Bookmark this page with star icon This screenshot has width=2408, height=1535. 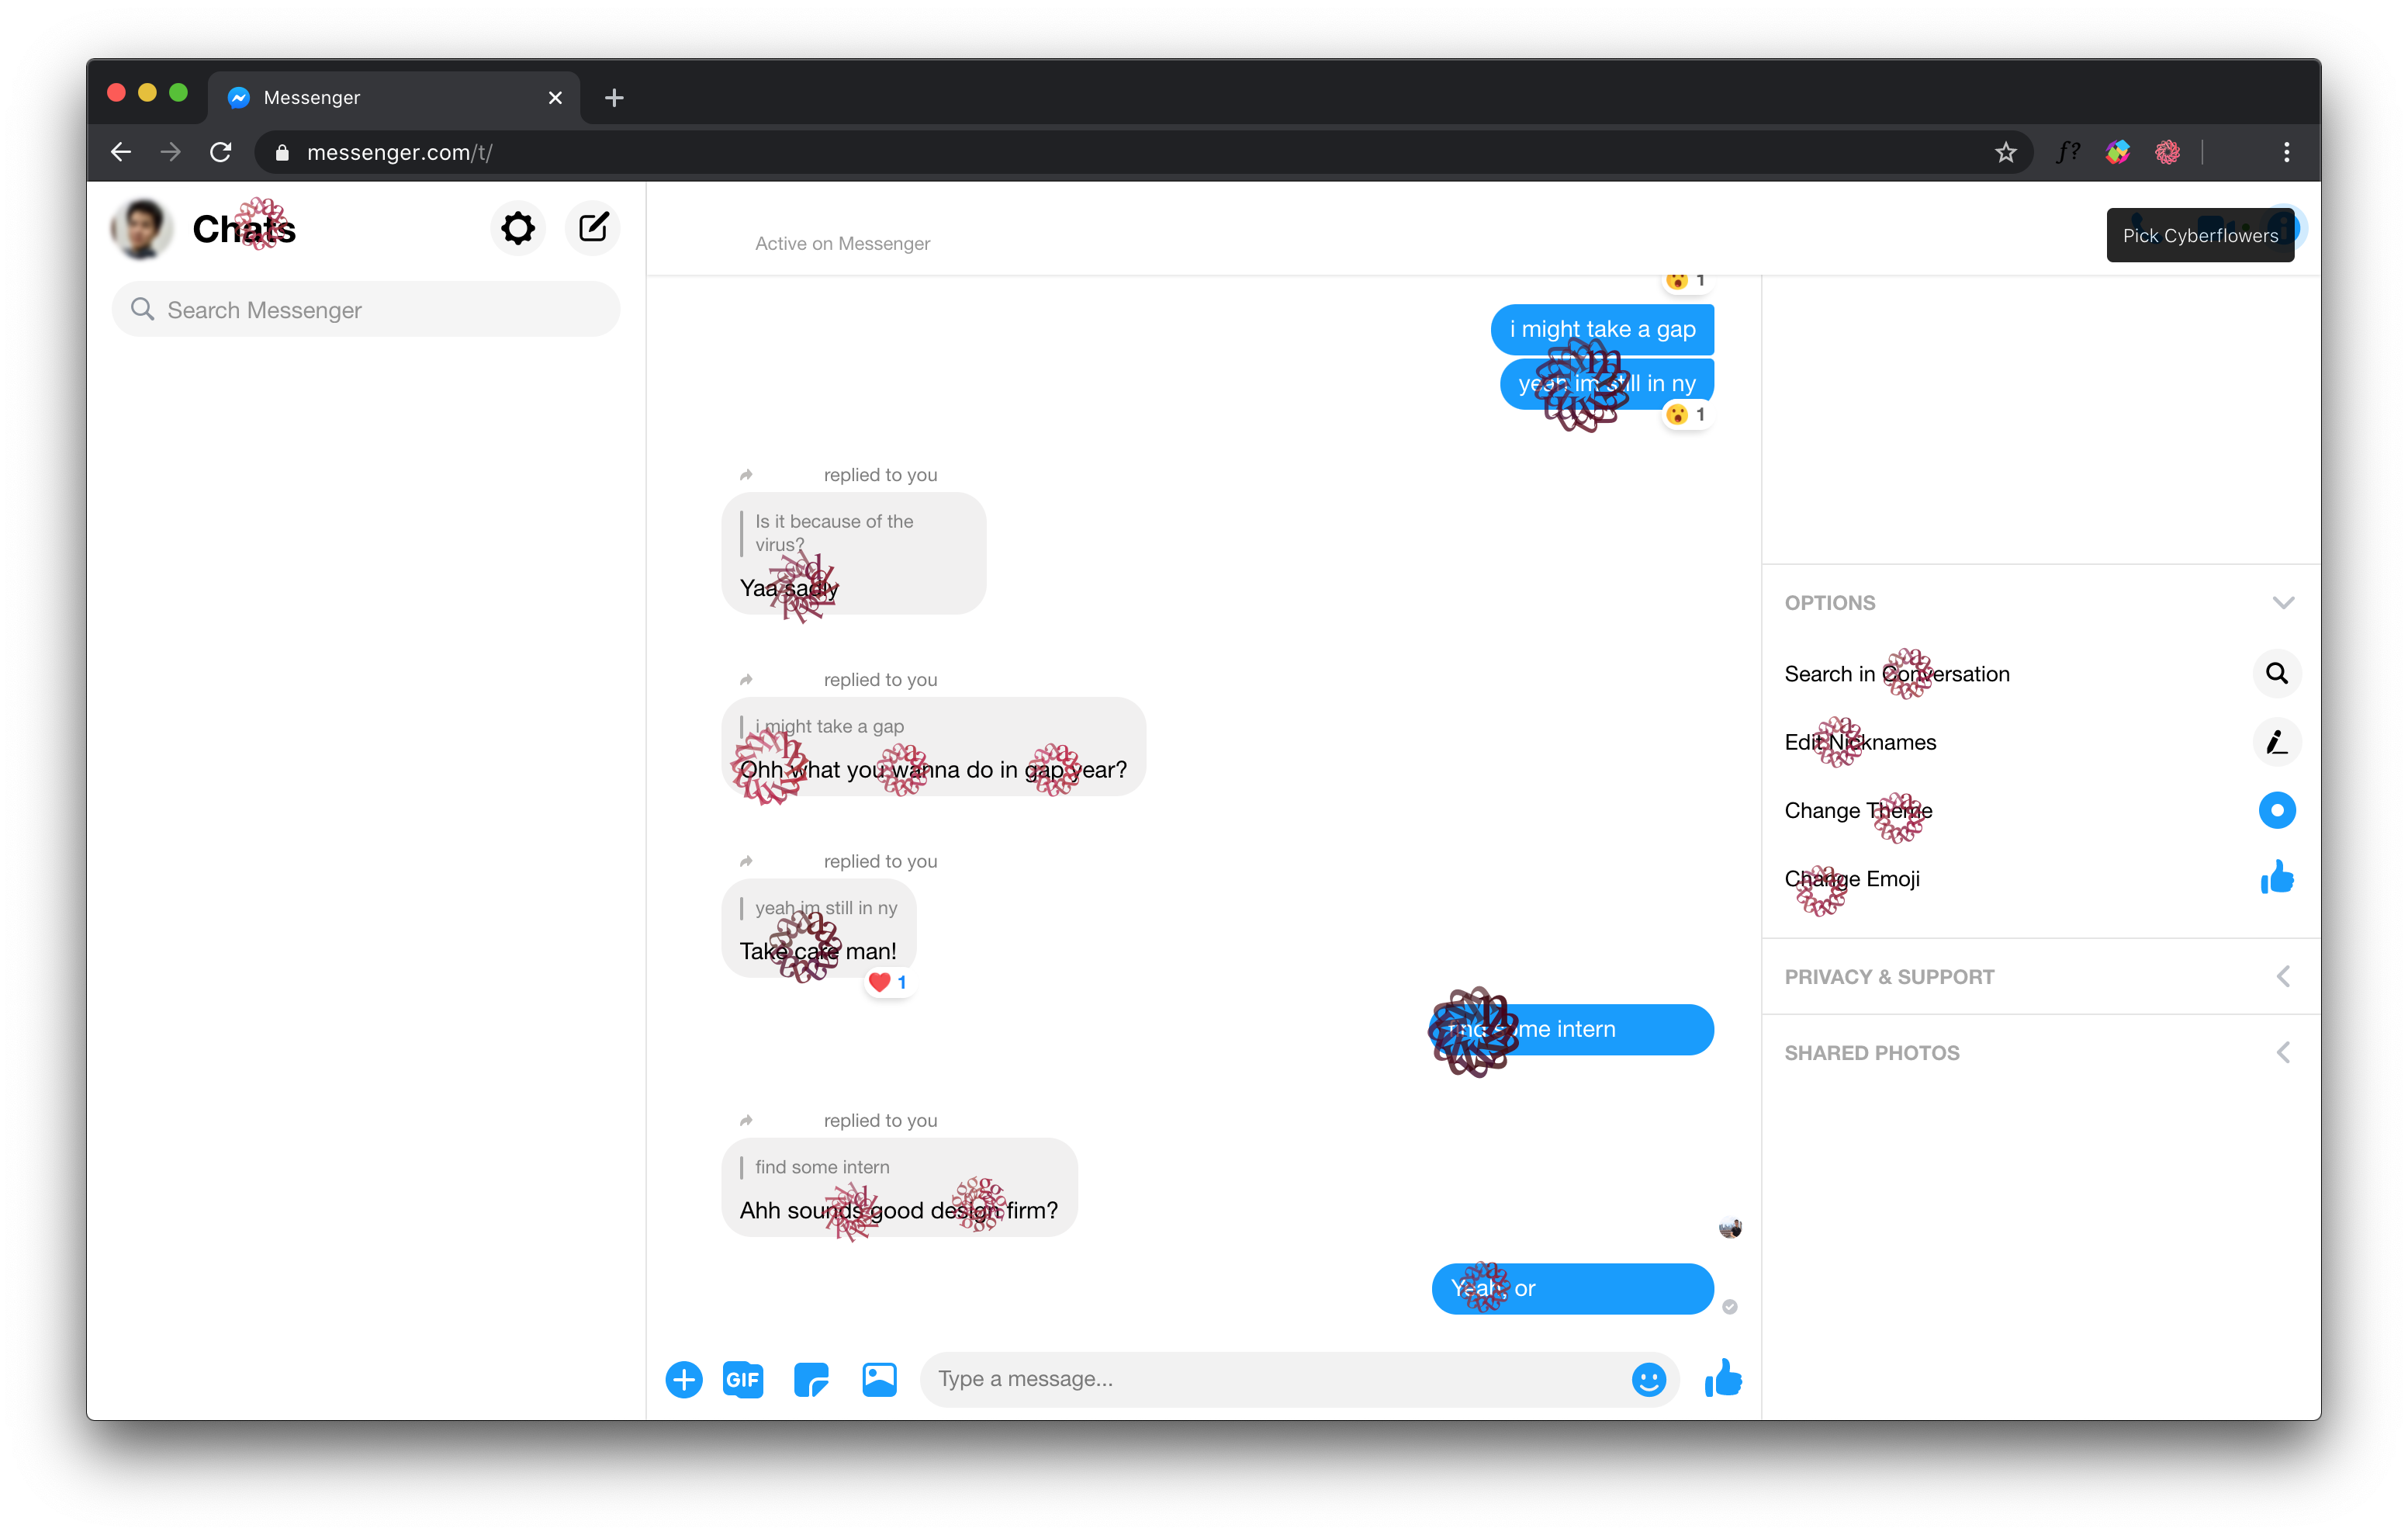pyautogui.click(x=2005, y=152)
